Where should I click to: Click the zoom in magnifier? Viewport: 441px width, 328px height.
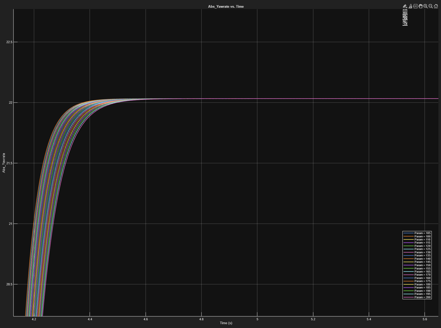click(x=425, y=6)
